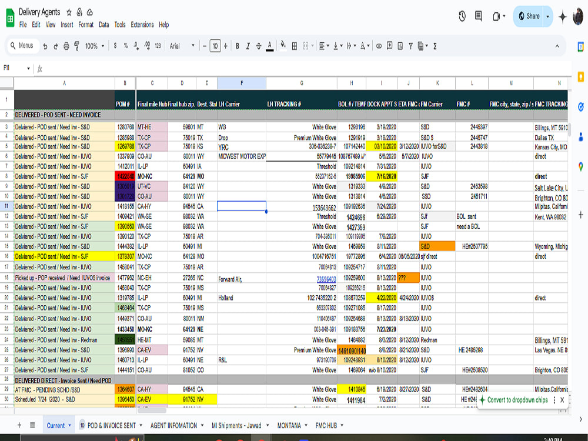
Task: Switch to FMC HUB sheet tab
Action: point(326,426)
